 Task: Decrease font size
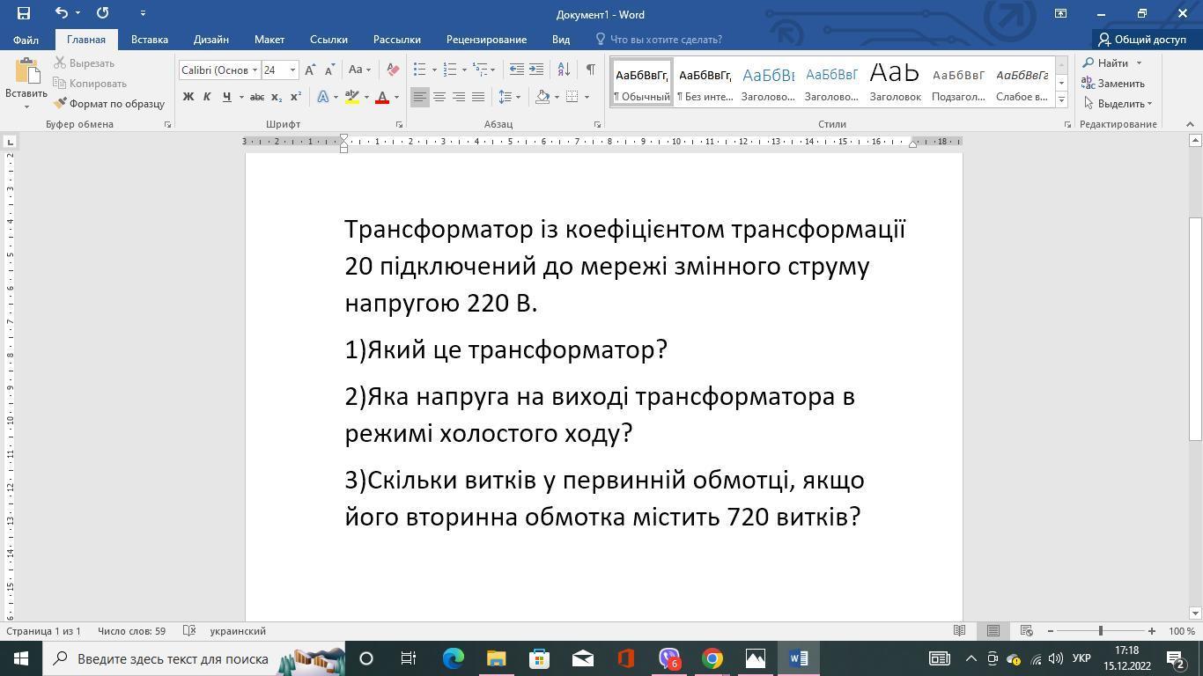(329, 70)
